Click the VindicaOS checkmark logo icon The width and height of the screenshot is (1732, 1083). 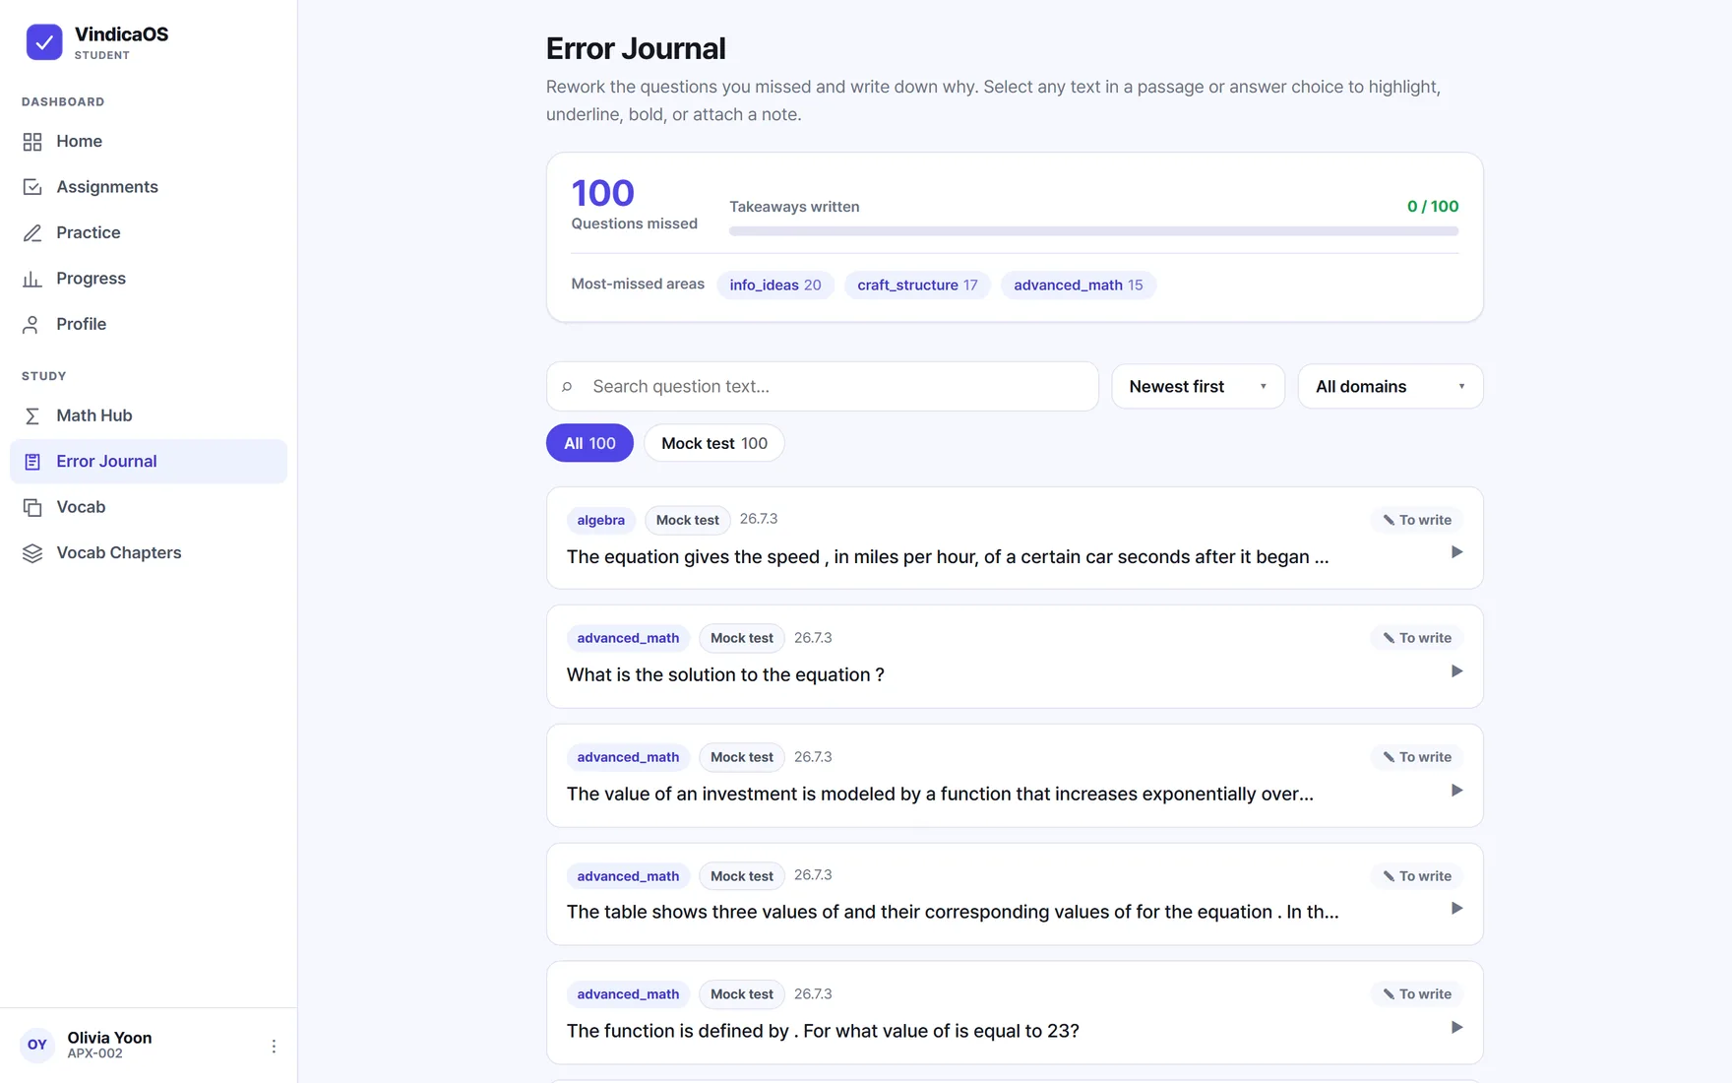click(x=44, y=42)
